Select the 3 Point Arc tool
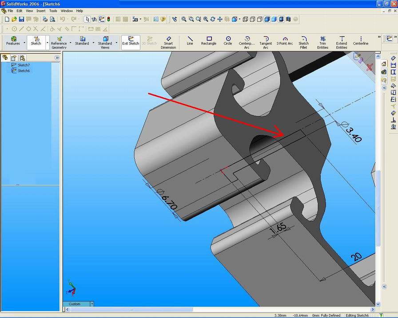The width and height of the screenshot is (398, 318). point(284,41)
